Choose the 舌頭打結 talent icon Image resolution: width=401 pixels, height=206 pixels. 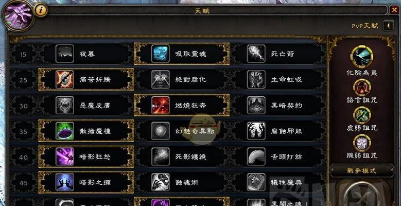(256, 157)
